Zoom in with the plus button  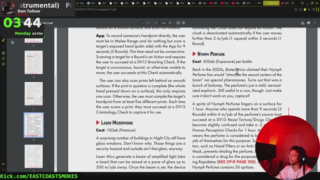170,23
